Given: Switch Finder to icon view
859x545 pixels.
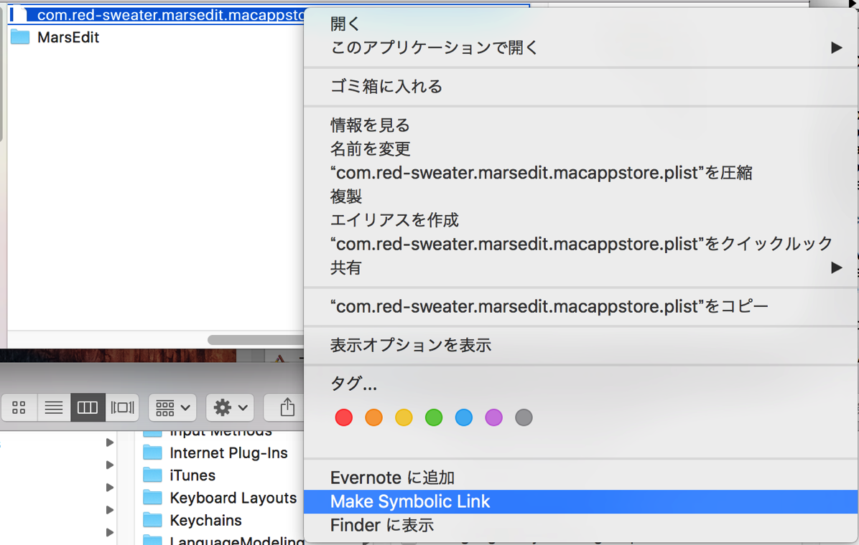Looking at the screenshot, I should tap(19, 407).
